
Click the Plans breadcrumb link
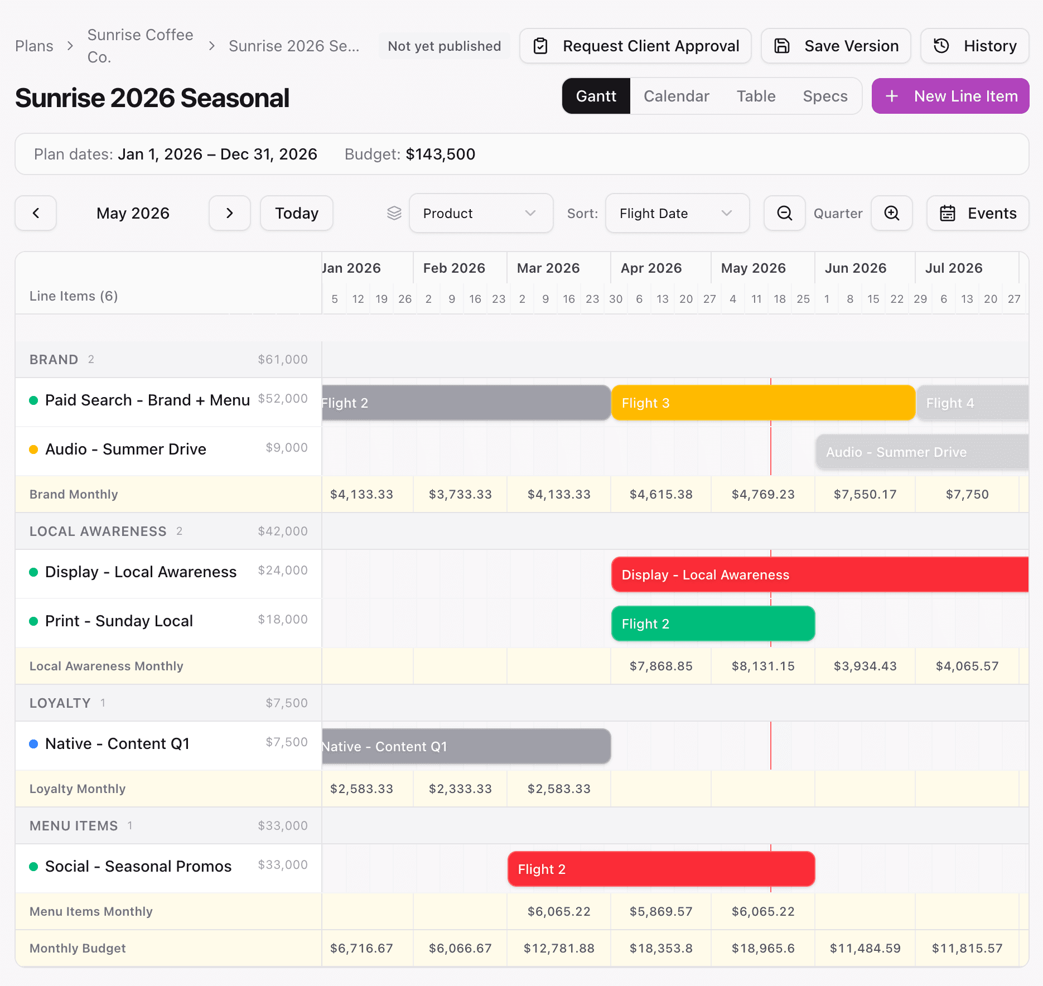pyautogui.click(x=34, y=46)
